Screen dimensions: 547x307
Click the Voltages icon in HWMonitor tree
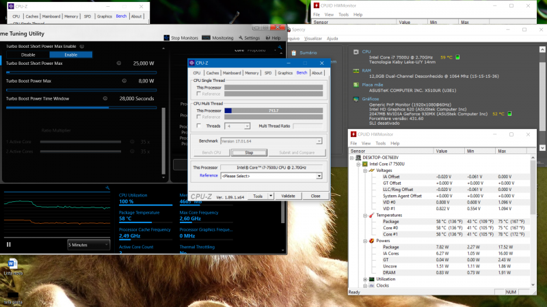point(371,171)
